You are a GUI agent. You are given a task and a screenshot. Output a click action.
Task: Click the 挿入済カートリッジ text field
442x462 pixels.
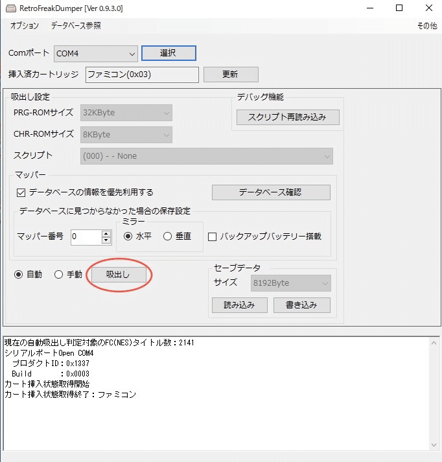point(142,75)
